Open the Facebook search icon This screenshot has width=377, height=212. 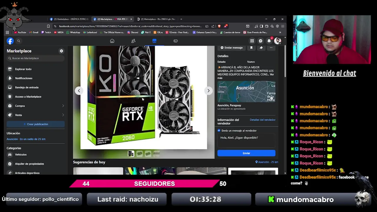point(19,41)
